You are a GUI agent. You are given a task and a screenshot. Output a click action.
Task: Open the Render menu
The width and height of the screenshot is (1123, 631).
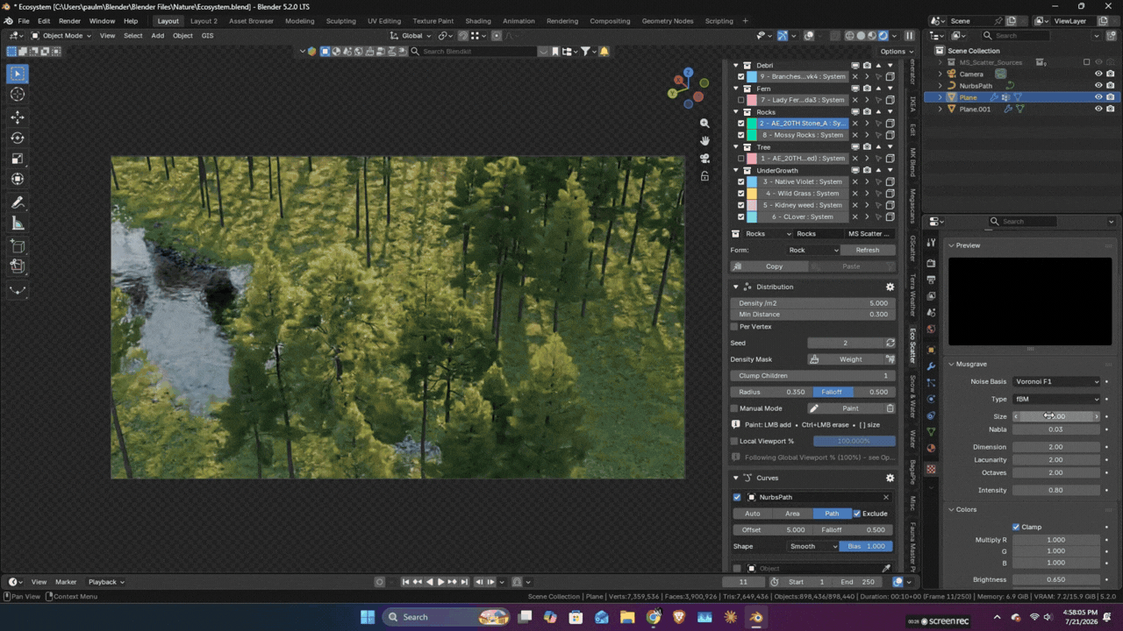pos(70,21)
